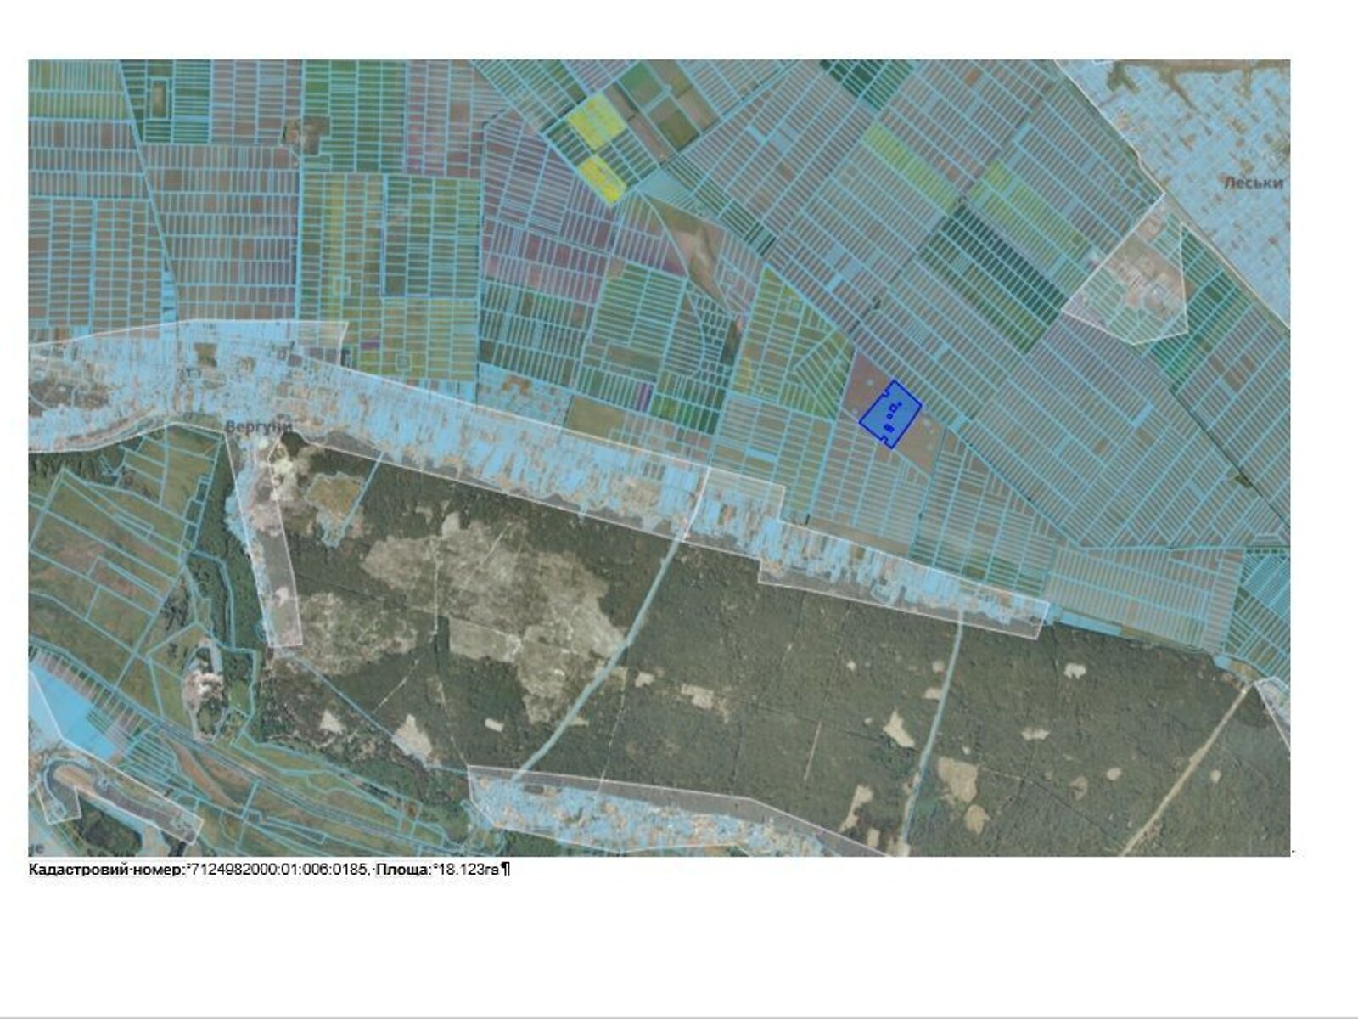Click the cadastral number 7124982000:01:006:0185 text

277,870
